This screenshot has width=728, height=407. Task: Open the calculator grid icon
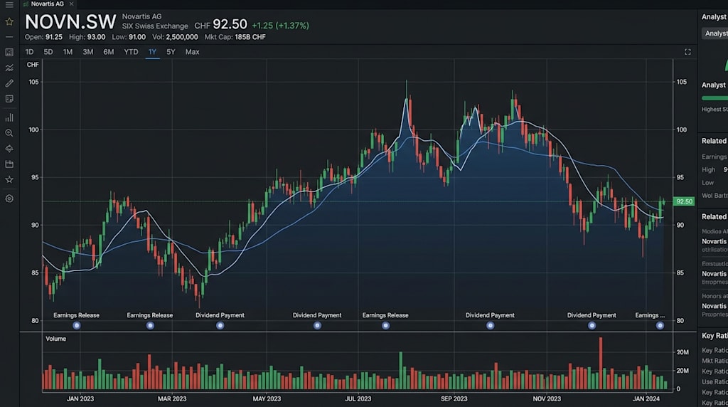(9, 52)
